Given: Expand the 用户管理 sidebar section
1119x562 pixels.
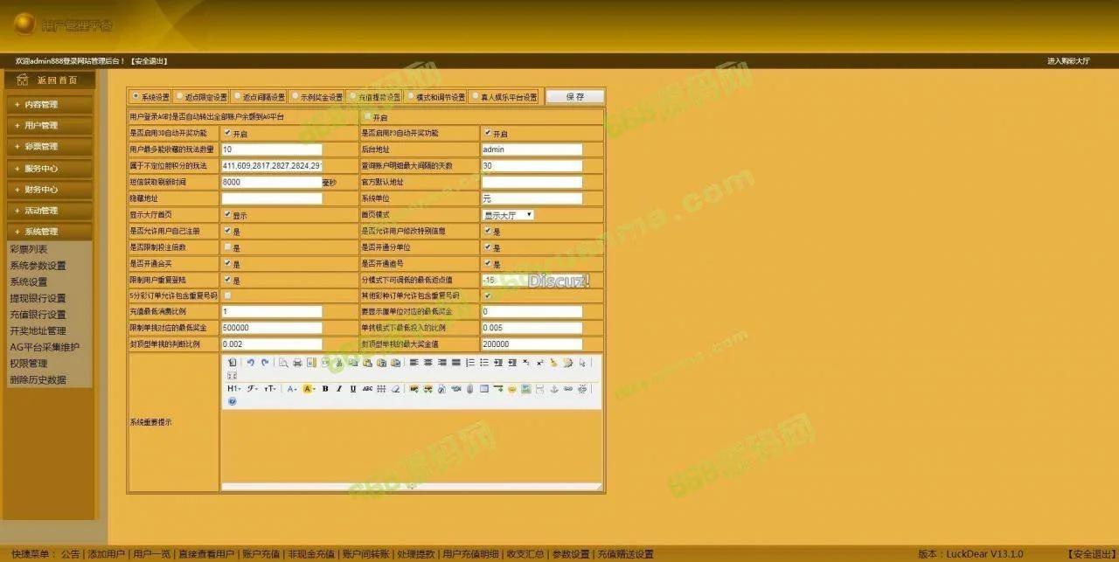Looking at the screenshot, I should pyautogui.click(x=49, y=126).
